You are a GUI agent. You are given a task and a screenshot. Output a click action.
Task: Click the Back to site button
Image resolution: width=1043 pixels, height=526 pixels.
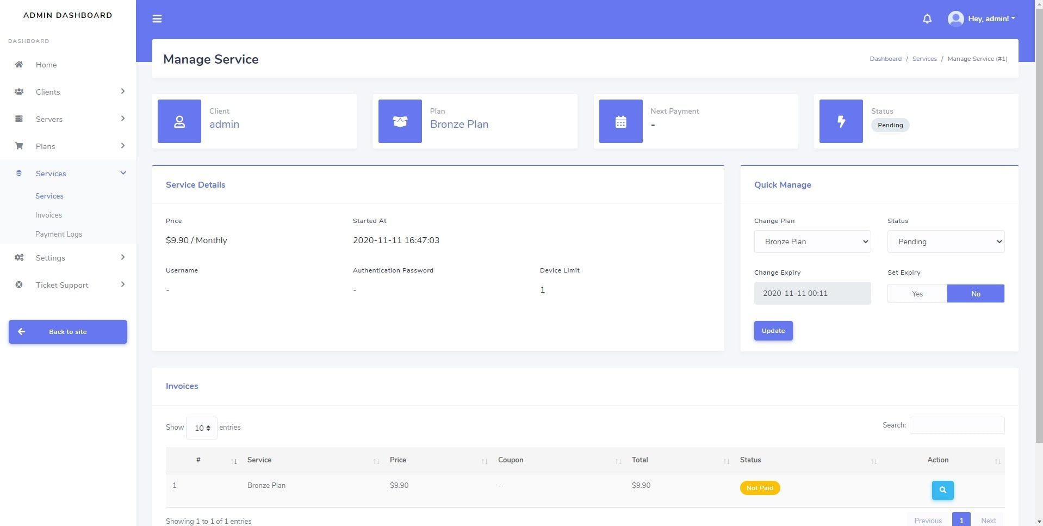click(68, 332)
